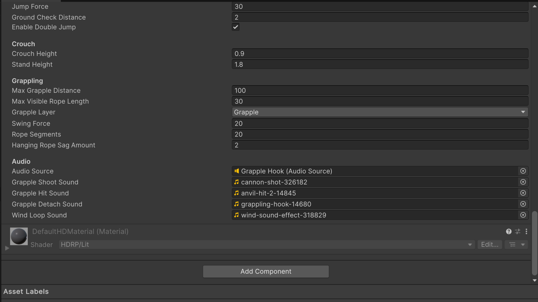Click the Max Grapple Distance field
The width and height of the screenshot is (538, 302).
click(380, 91)
